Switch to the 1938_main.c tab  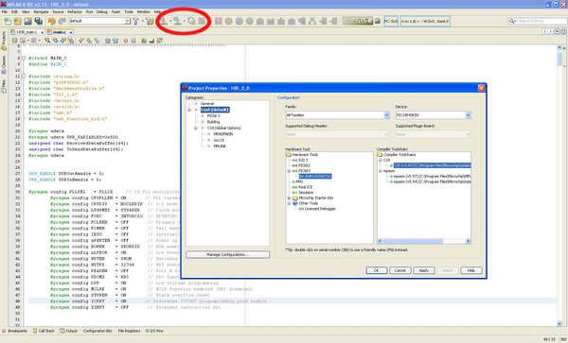(27, 32)
